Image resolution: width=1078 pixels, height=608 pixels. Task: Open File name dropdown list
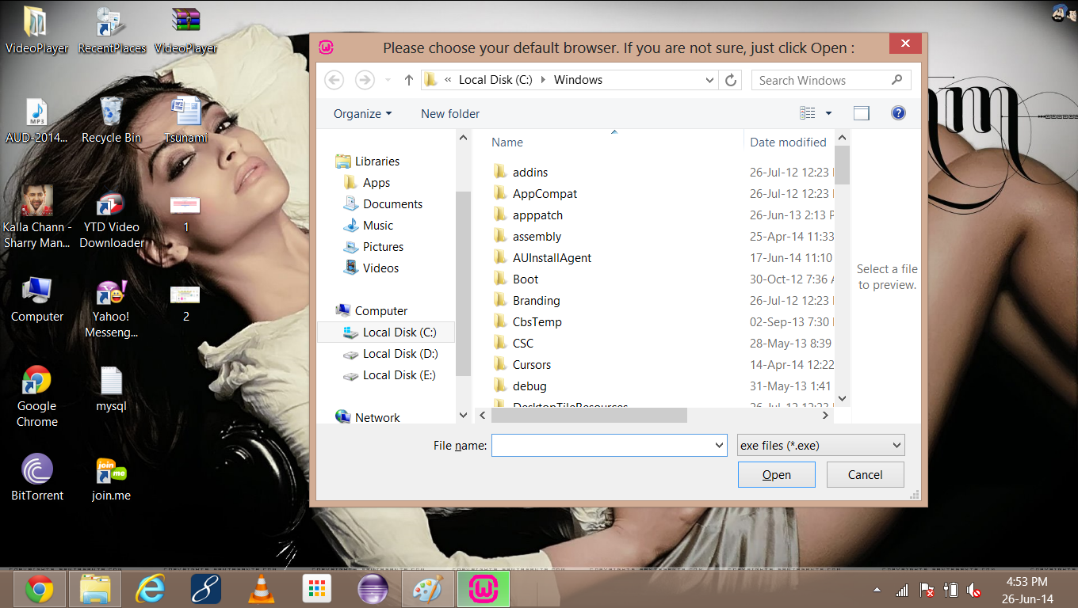tap(719, 445)
